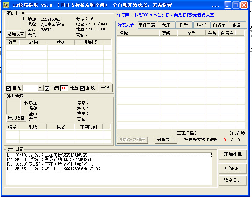Viewport: 252px width, 197px height.
Task: Toggle the 拍蚊 checkbox
Action: (83, 88)
